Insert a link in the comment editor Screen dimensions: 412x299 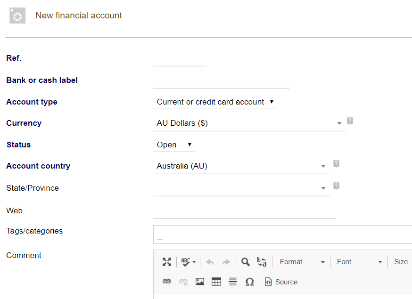(167, 282)
